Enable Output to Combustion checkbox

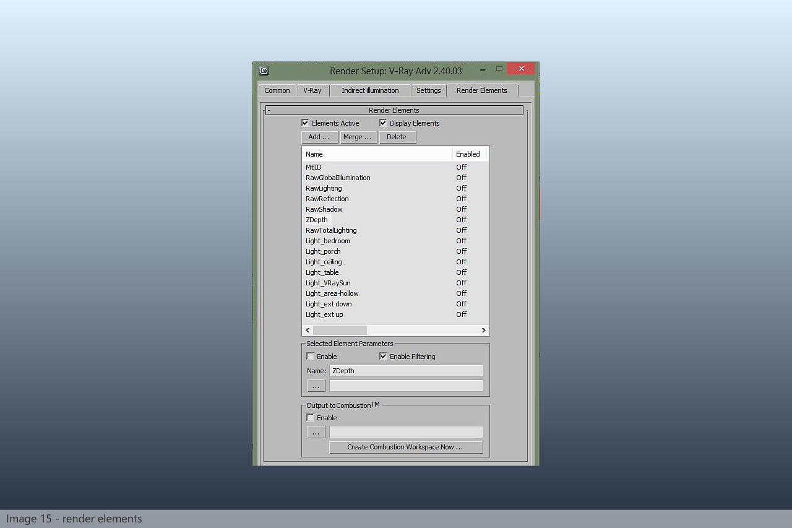coord(311,418)
